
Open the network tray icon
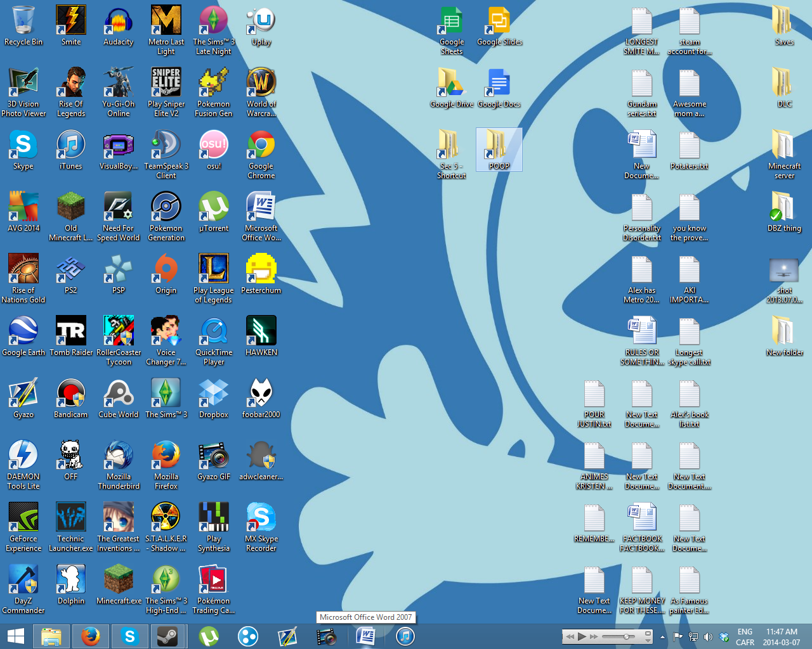(693, 637)
